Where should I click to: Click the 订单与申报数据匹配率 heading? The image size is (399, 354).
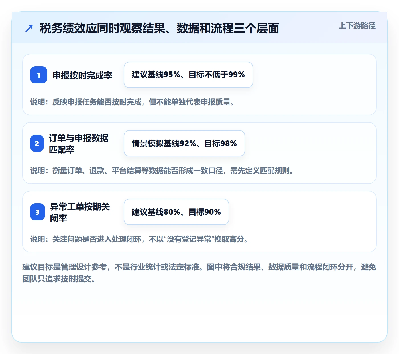coord(79,144)
